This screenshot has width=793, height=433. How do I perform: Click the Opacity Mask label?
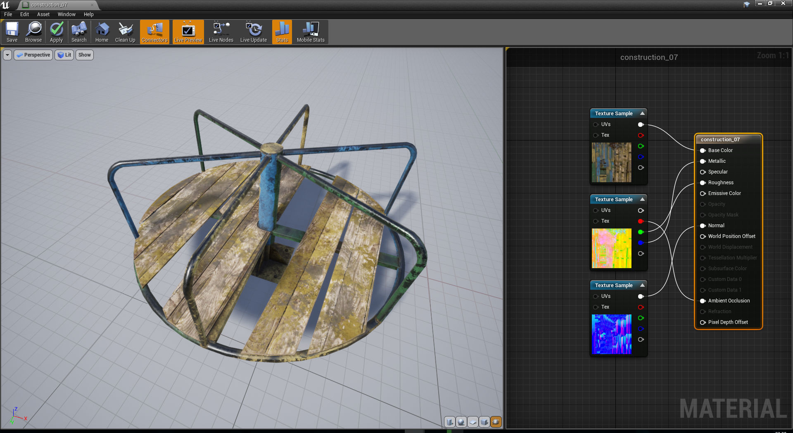(723, 215)
